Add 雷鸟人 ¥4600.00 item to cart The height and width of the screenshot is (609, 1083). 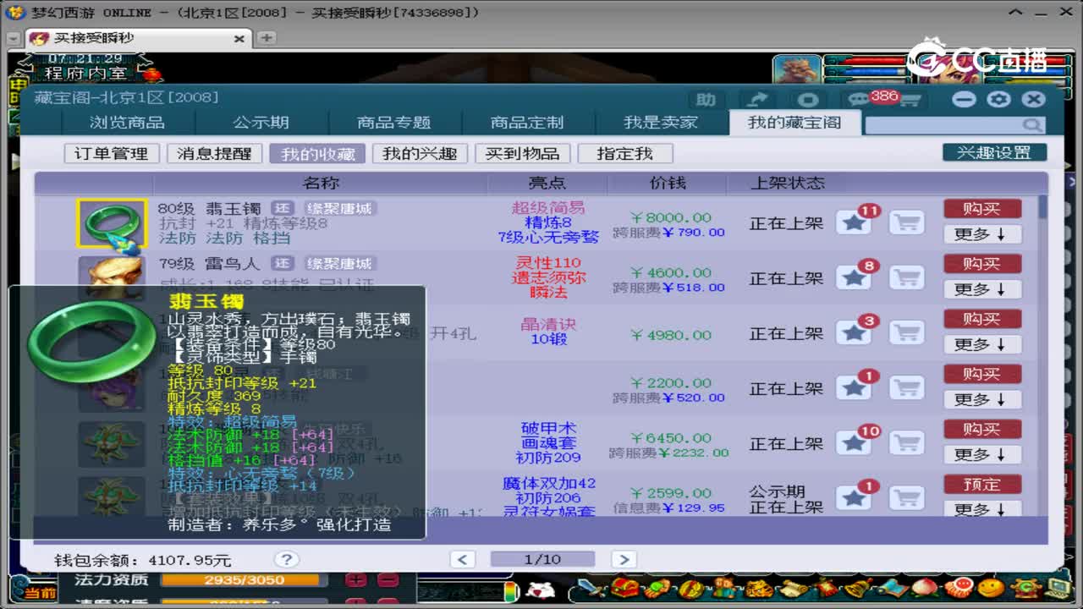906,278
